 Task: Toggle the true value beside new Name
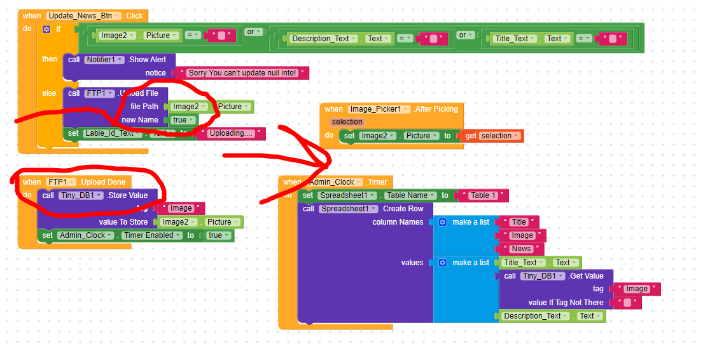point(184,120)
